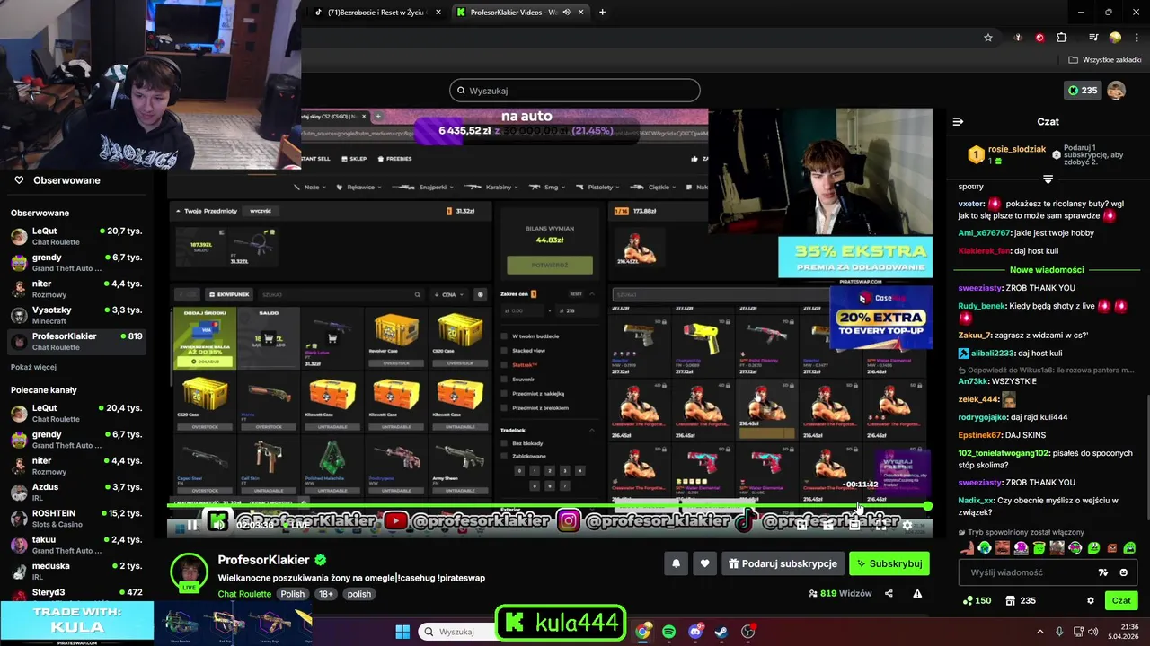This screenshot has height=646, width=1150.
Task: Jump to new messages via Nowe wiadomości
Action: coord(1047,269)
